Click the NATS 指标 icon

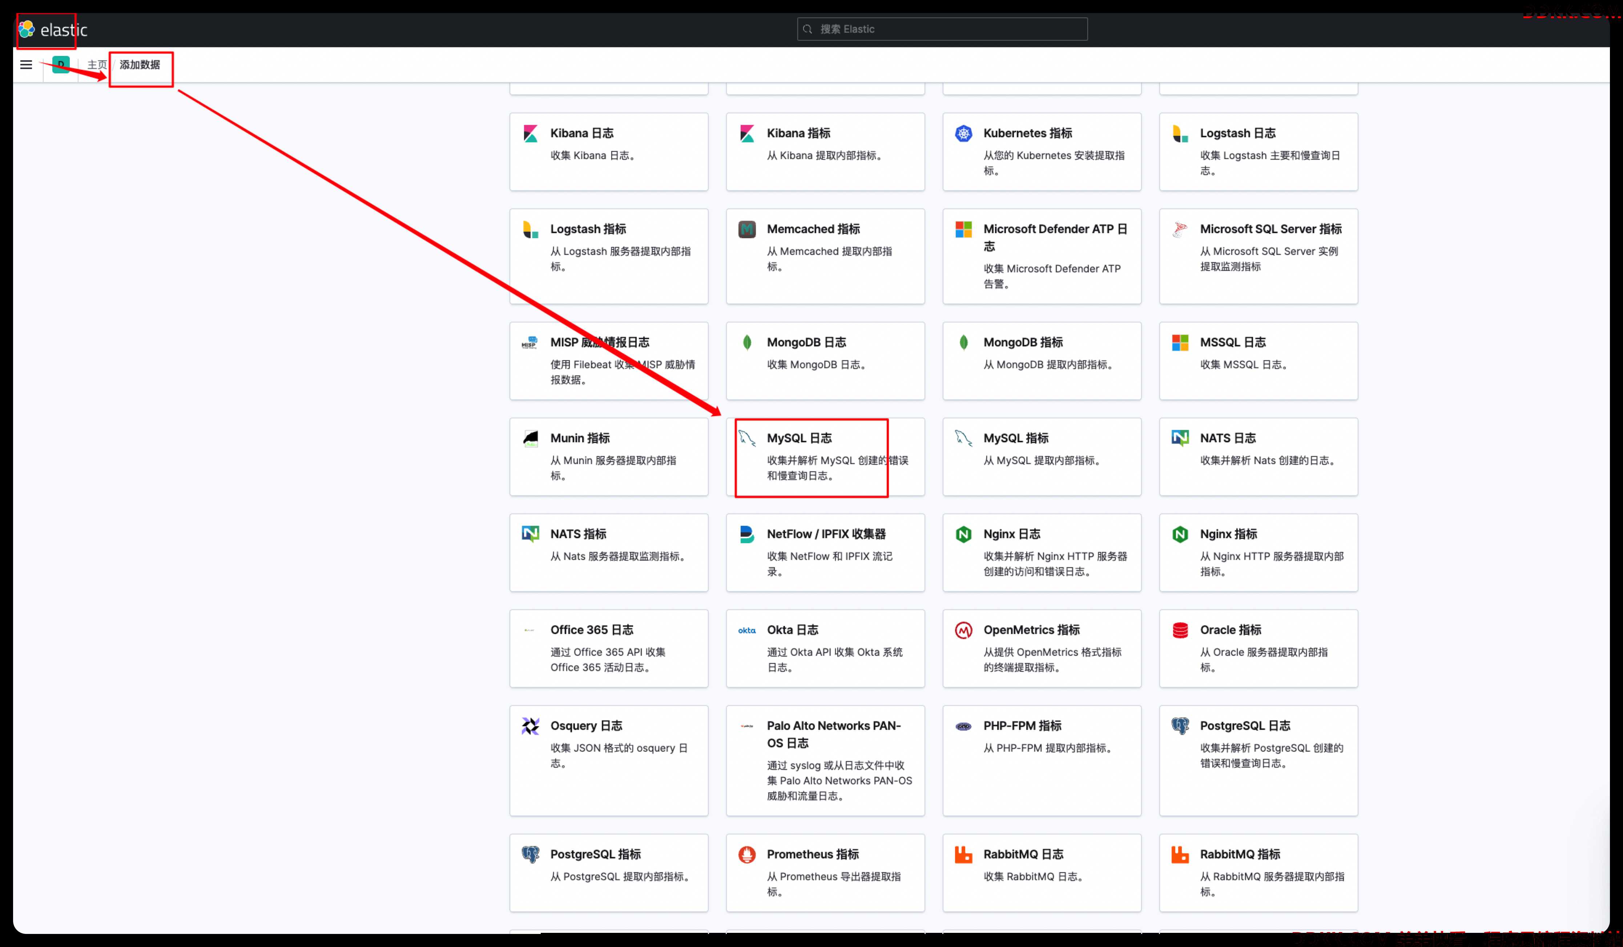(x=530, y=534)
